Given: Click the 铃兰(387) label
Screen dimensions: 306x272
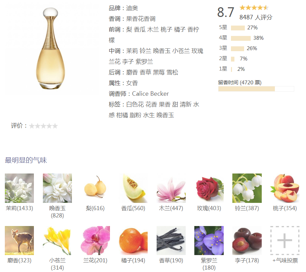Looking at the screenshot, I should coord(247,208).
